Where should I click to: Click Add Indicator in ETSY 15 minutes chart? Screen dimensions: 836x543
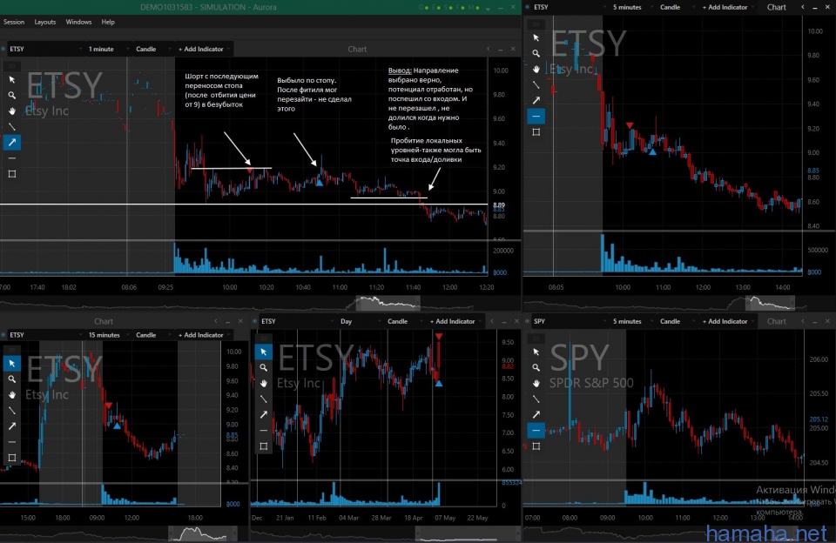pos(203,335)
